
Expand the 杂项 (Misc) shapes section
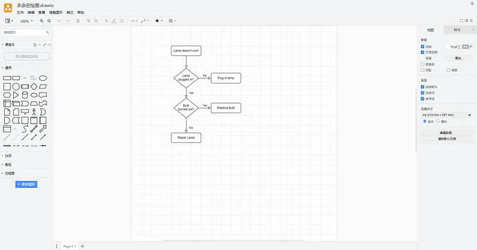7,156
